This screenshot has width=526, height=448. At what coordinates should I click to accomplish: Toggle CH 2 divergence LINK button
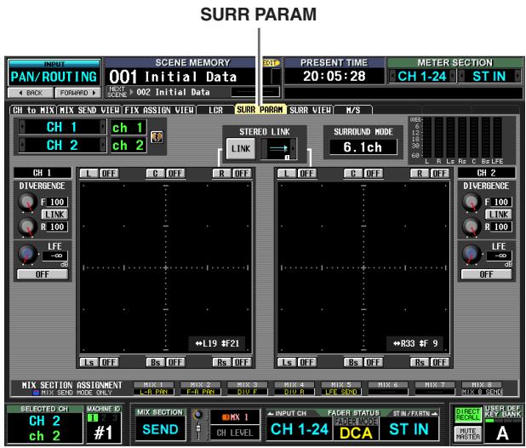coord(499,215)
